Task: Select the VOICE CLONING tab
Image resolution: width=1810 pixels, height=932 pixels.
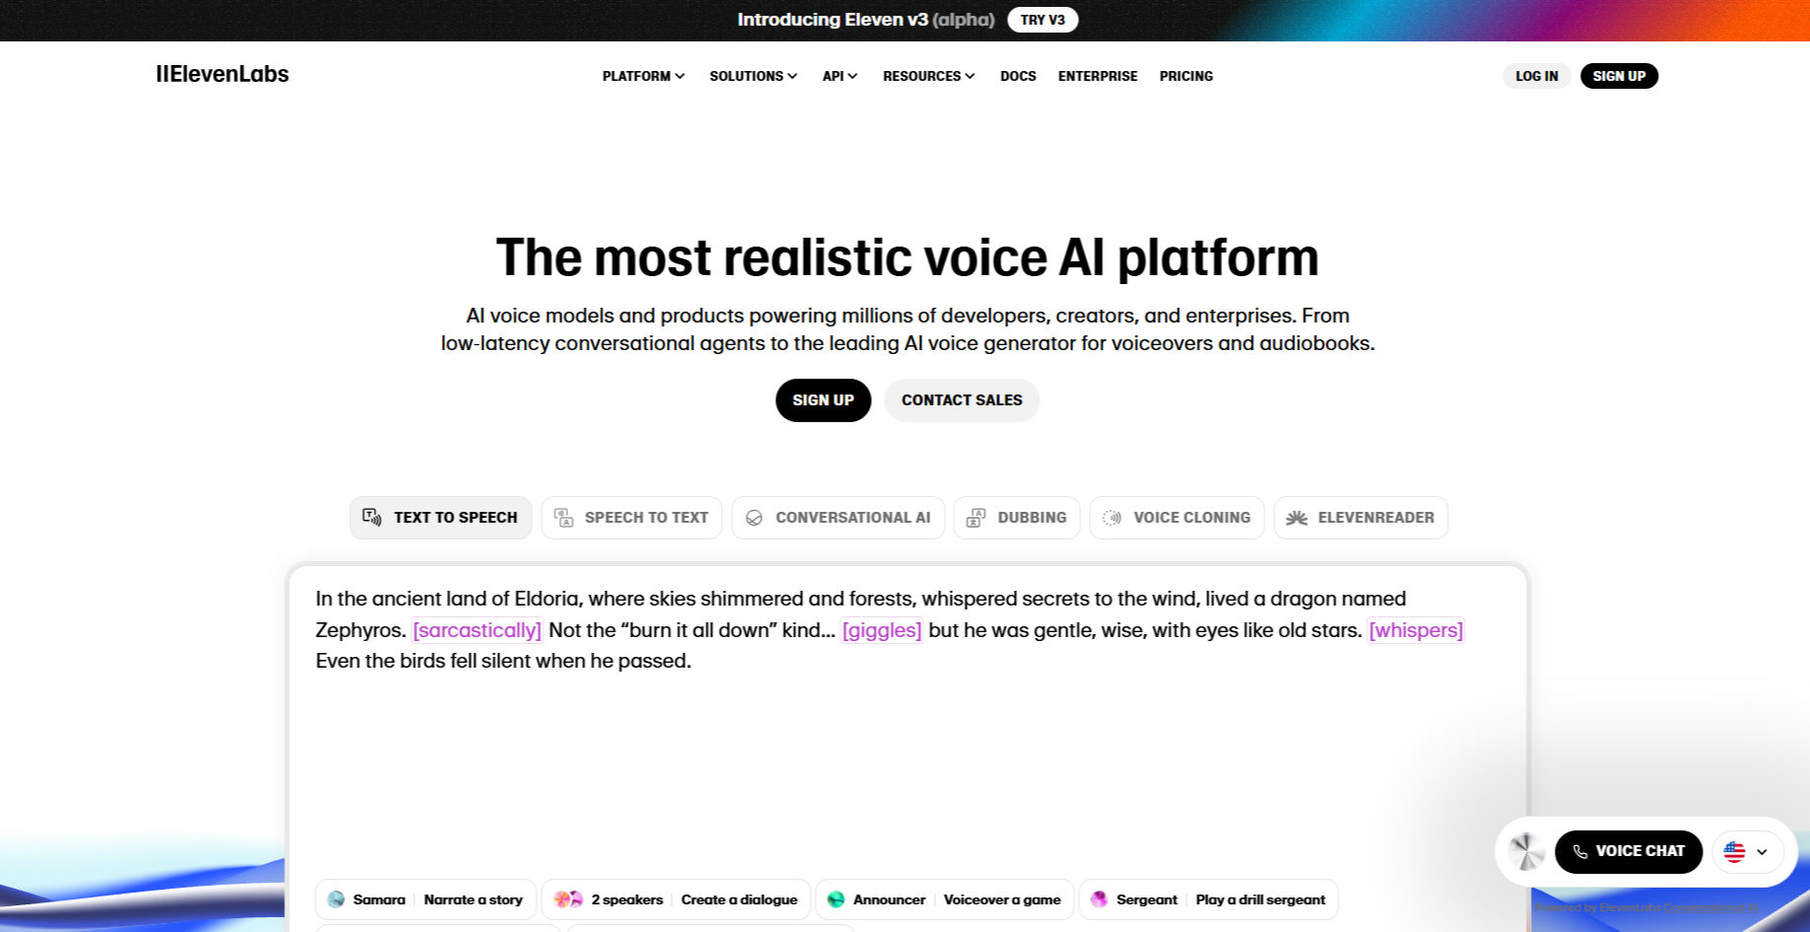Action: click(x=1177, y=518)
